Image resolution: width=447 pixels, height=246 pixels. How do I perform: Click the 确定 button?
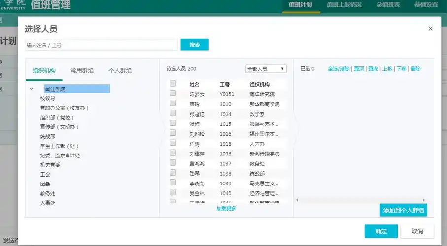pos(381,231)
